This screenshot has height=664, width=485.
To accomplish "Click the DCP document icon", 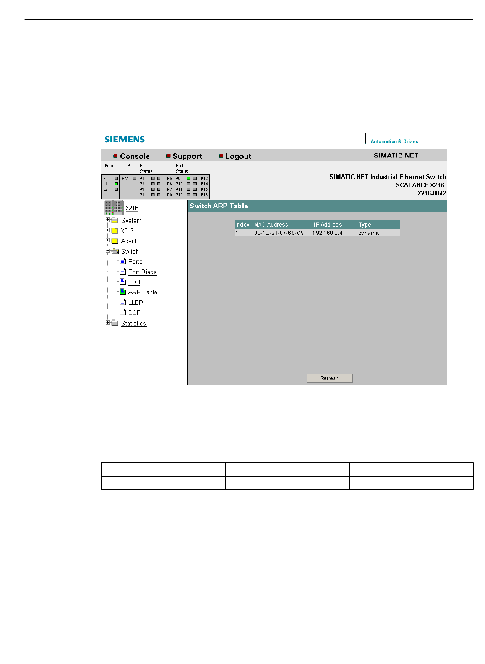I will click(x=123, y=312).
